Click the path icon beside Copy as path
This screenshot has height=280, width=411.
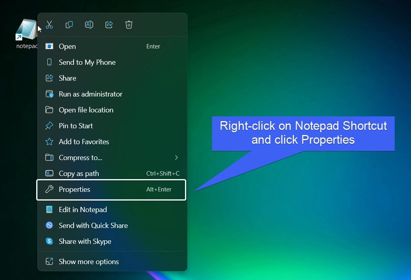click(x=49, y=173)
